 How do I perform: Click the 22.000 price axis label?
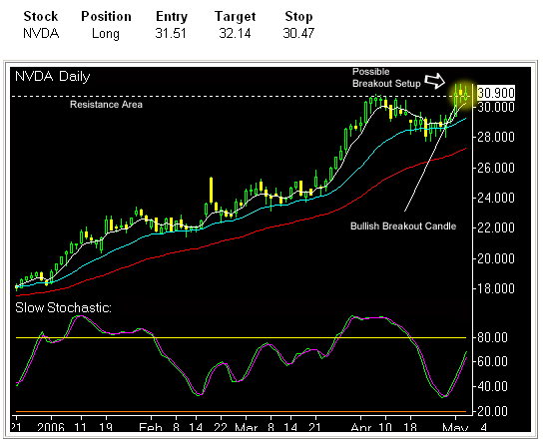coord(496,227)
